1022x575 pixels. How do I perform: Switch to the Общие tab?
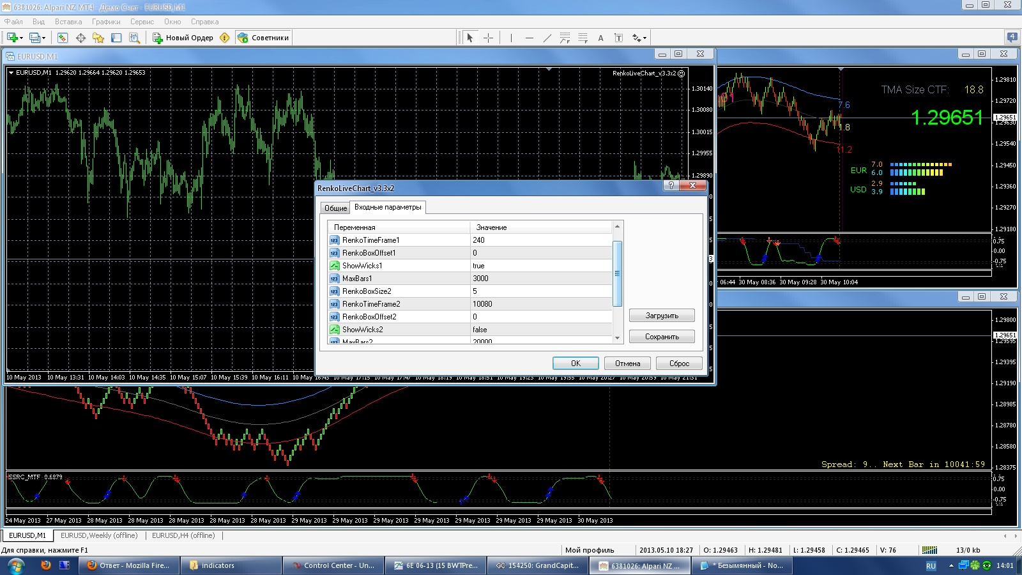pos(335,208)
